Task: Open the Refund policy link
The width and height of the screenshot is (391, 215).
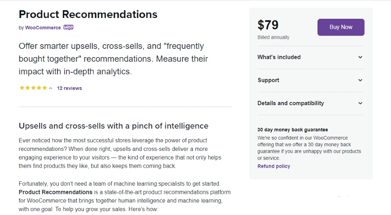Action: (x=274, y=166)
